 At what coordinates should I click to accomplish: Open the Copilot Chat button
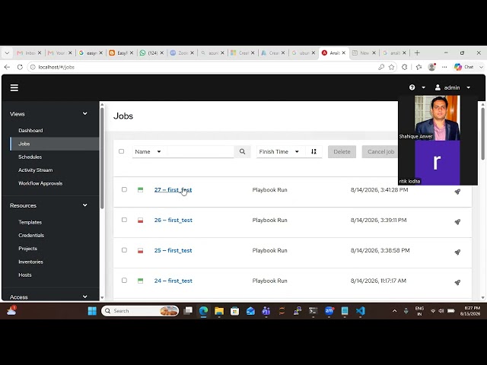[464, 67]
